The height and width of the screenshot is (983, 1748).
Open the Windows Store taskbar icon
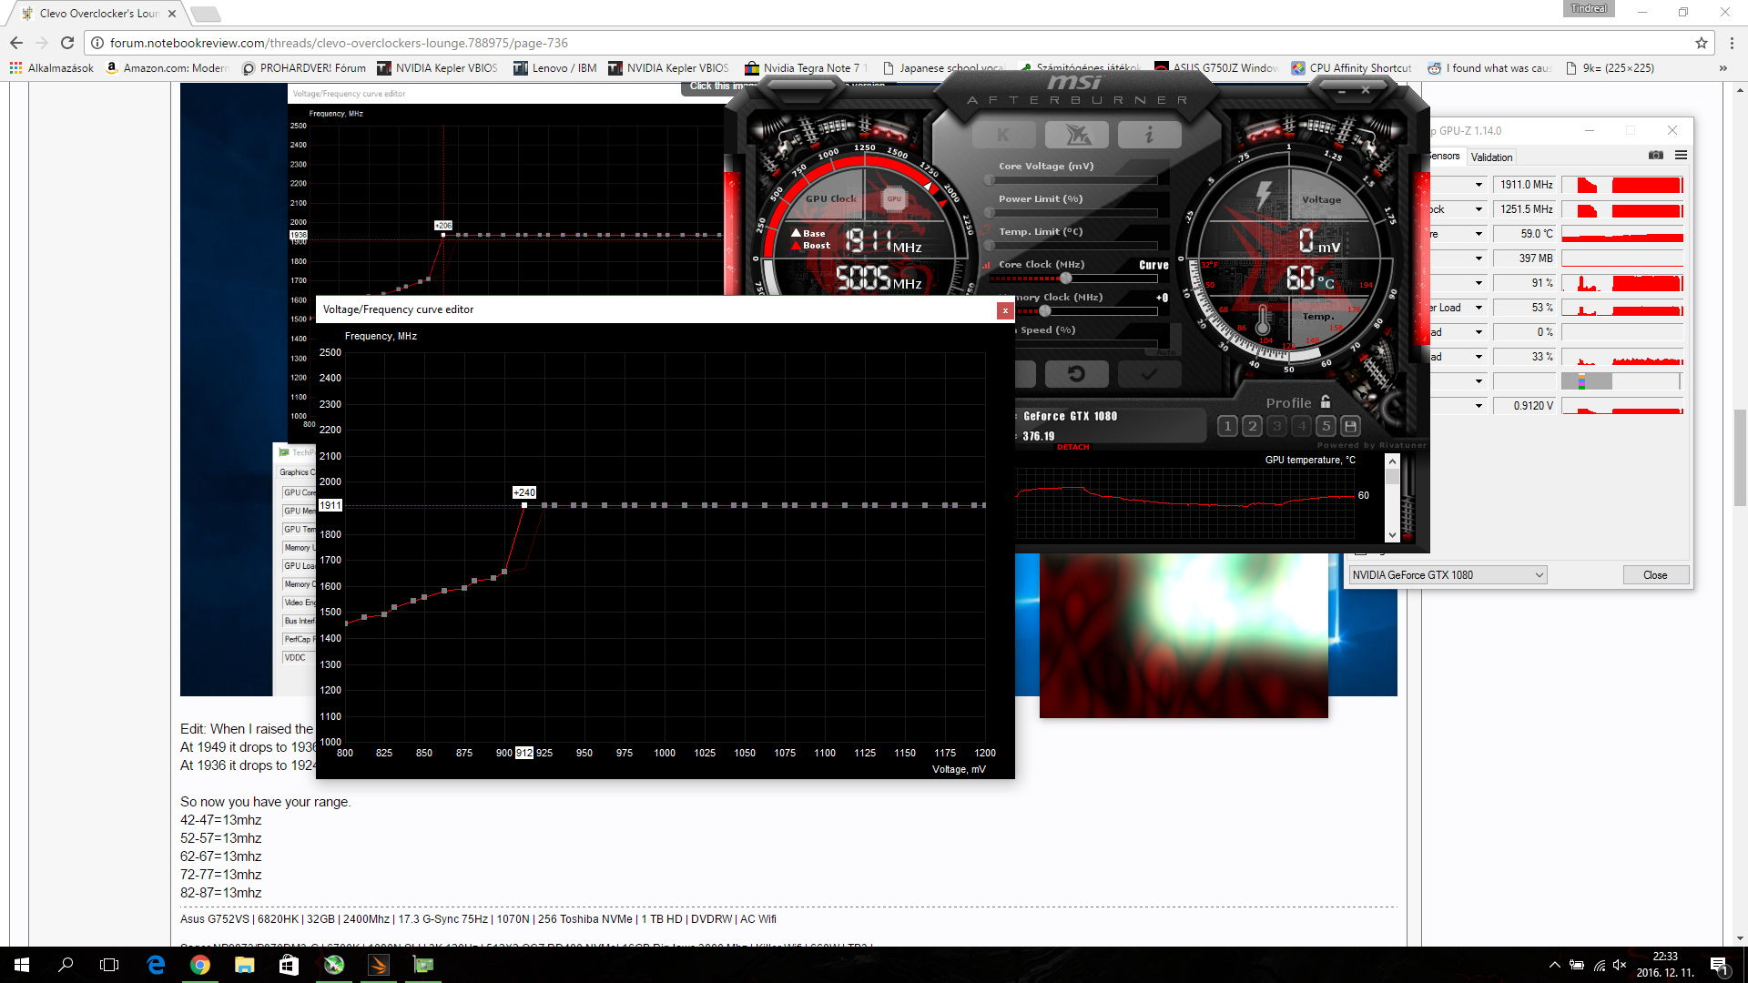289,965
